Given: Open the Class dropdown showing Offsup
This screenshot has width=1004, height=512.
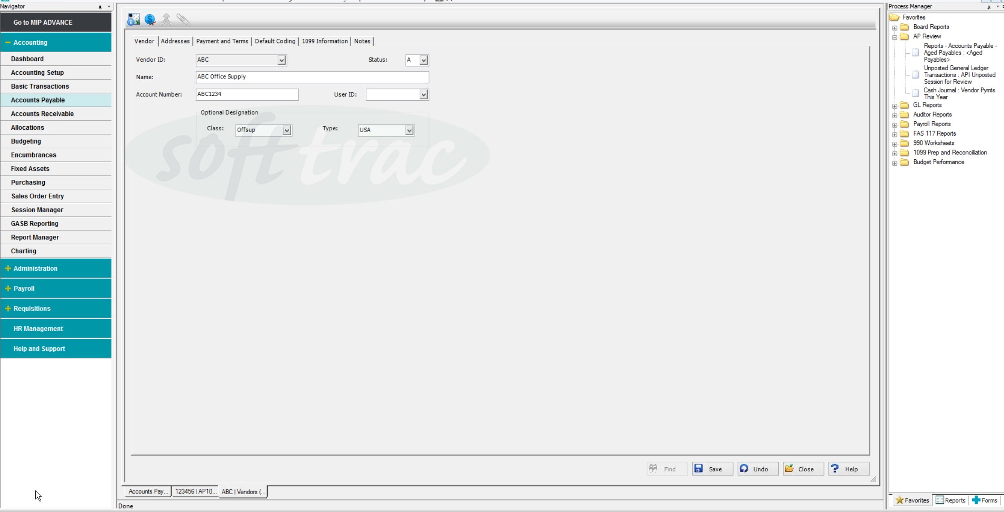Looking at the screenshot, I should (287, 130).
